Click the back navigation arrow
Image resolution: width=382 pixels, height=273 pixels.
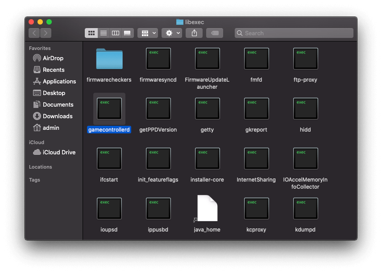[34, 33]
